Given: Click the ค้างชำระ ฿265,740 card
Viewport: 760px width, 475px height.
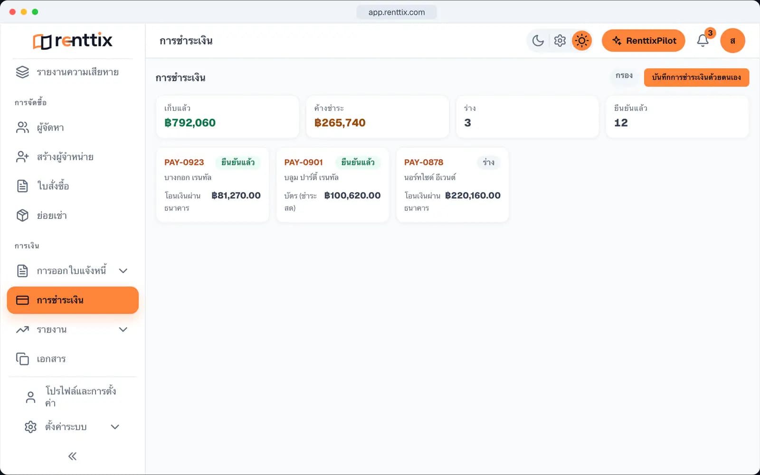Looking at the screenshot, I should pyautogui.click(x=377, y=117).
